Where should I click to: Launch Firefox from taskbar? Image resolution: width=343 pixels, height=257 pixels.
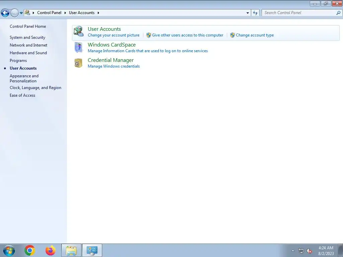coord(50,250)
